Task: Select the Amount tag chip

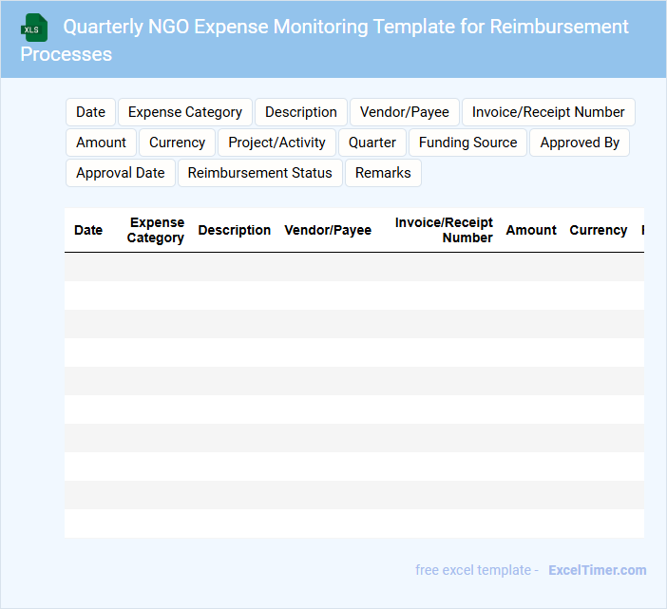Action: pos(101,143)
